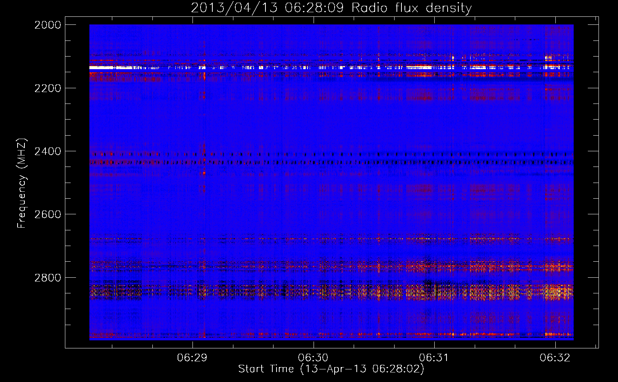This screenshot has height=382, width=618.
Task: Click the 2800 frequency axis label
Action: [x=48, y=277]
